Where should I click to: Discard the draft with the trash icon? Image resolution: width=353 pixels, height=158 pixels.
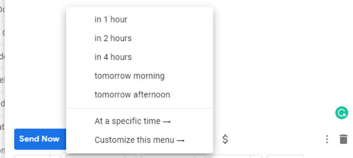click(x=343, y=139)
